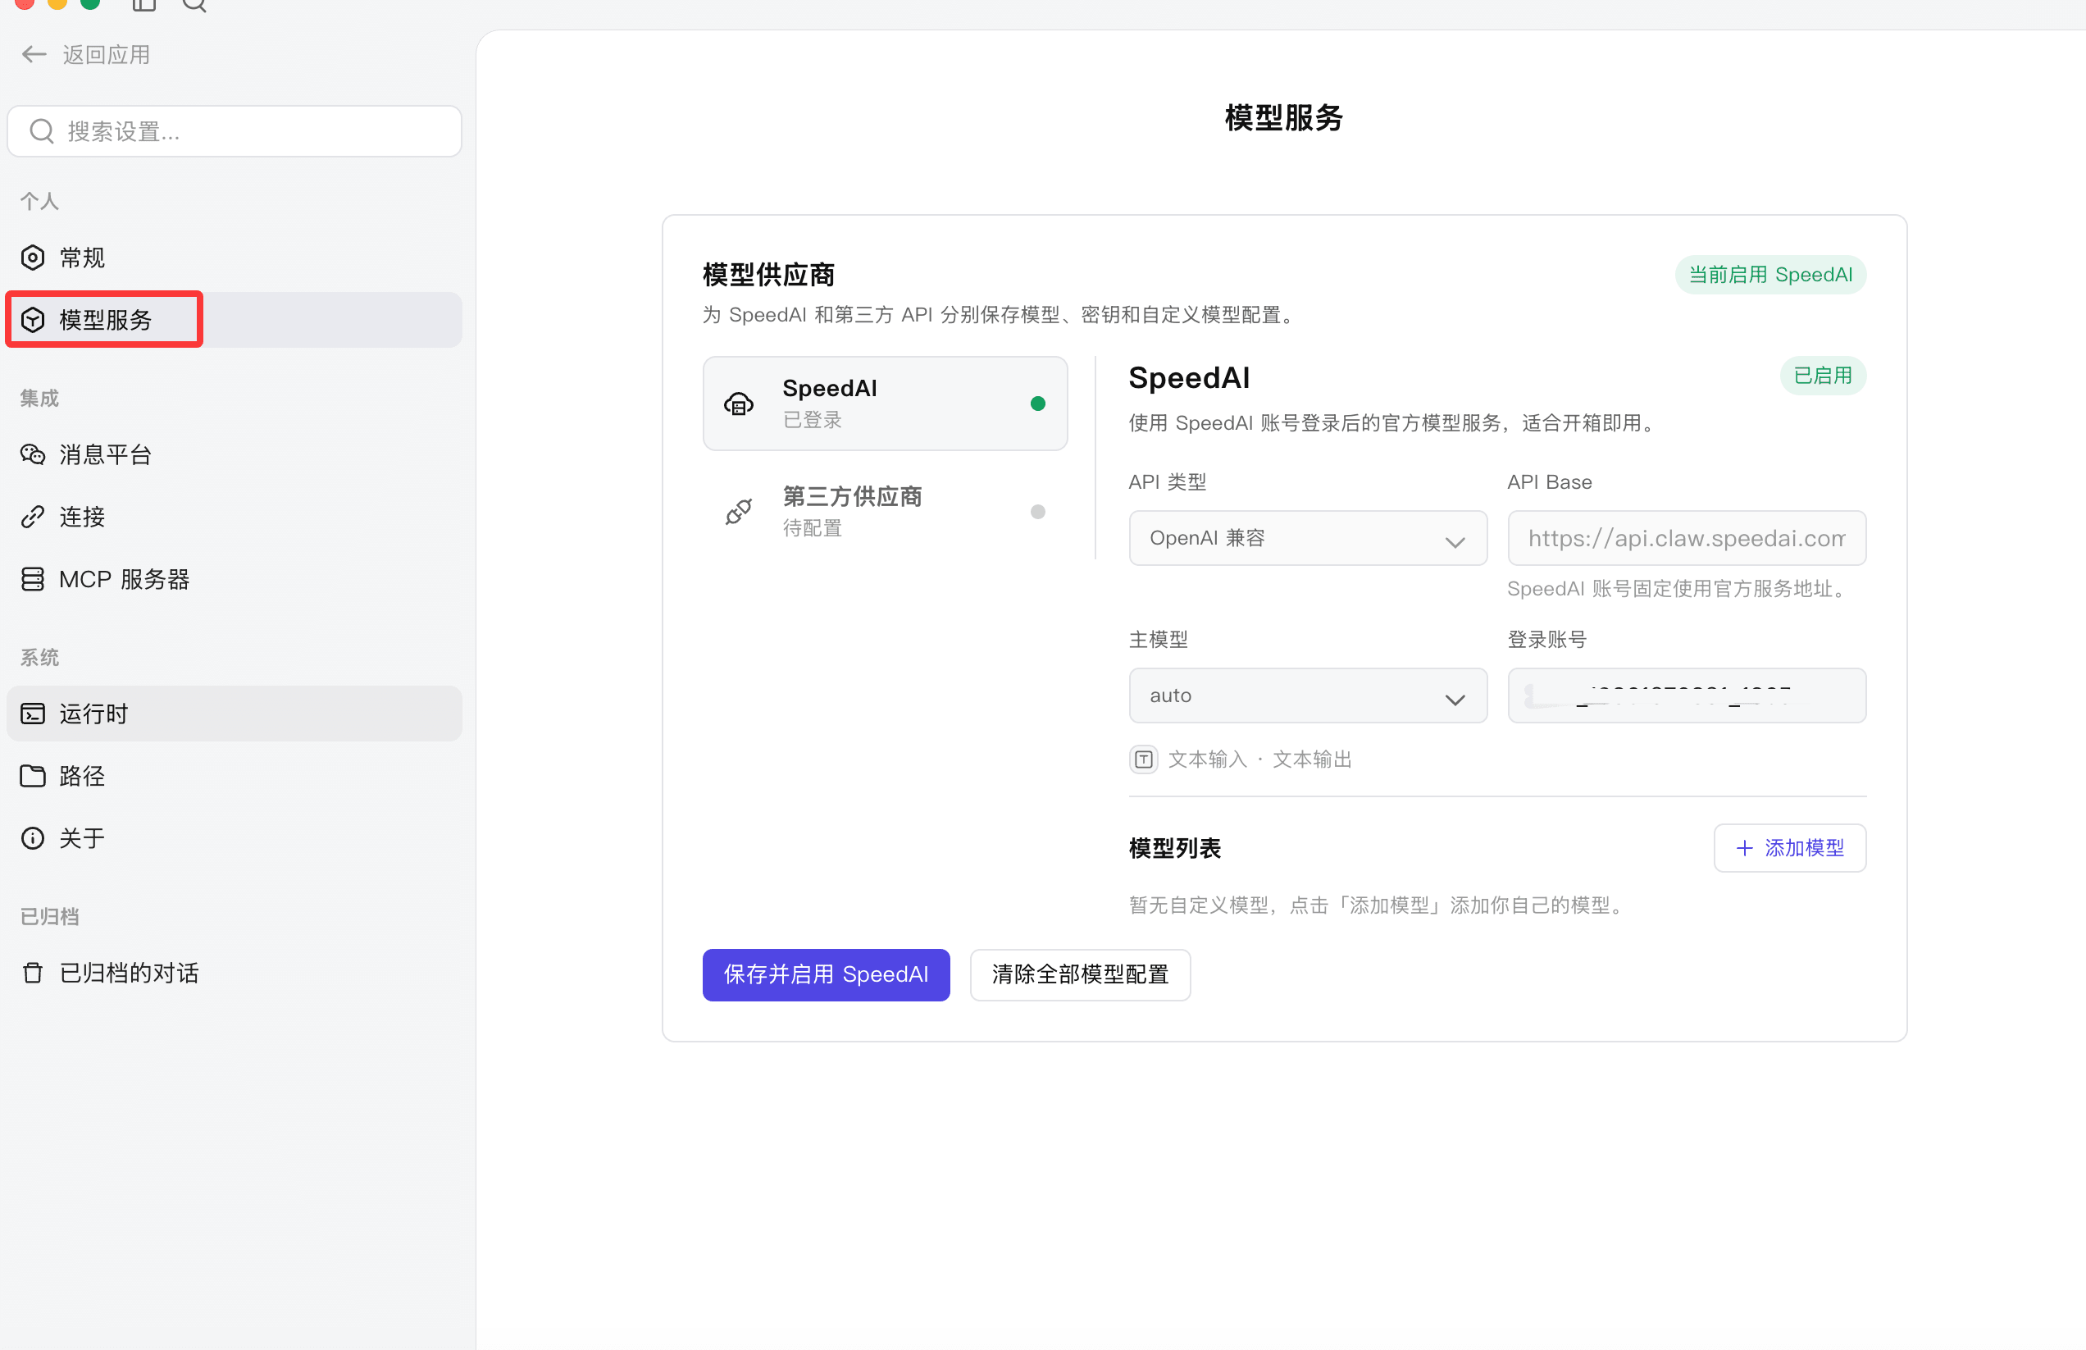Go to MCP 服务器 settings
Image resolution: width=2086 pixels, height=1350 pixels.
[x=234, y=578]
